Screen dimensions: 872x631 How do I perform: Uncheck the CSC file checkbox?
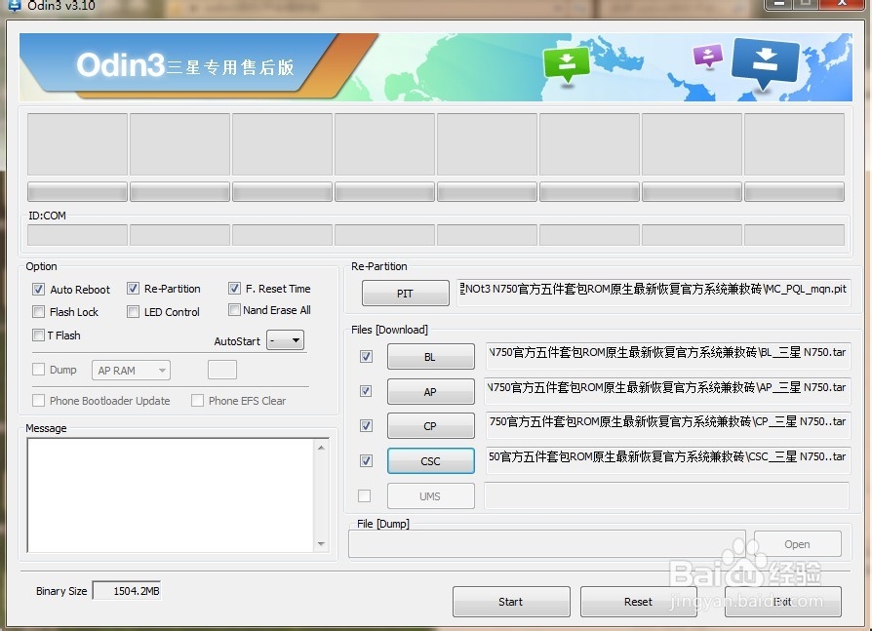pos(366,460)
